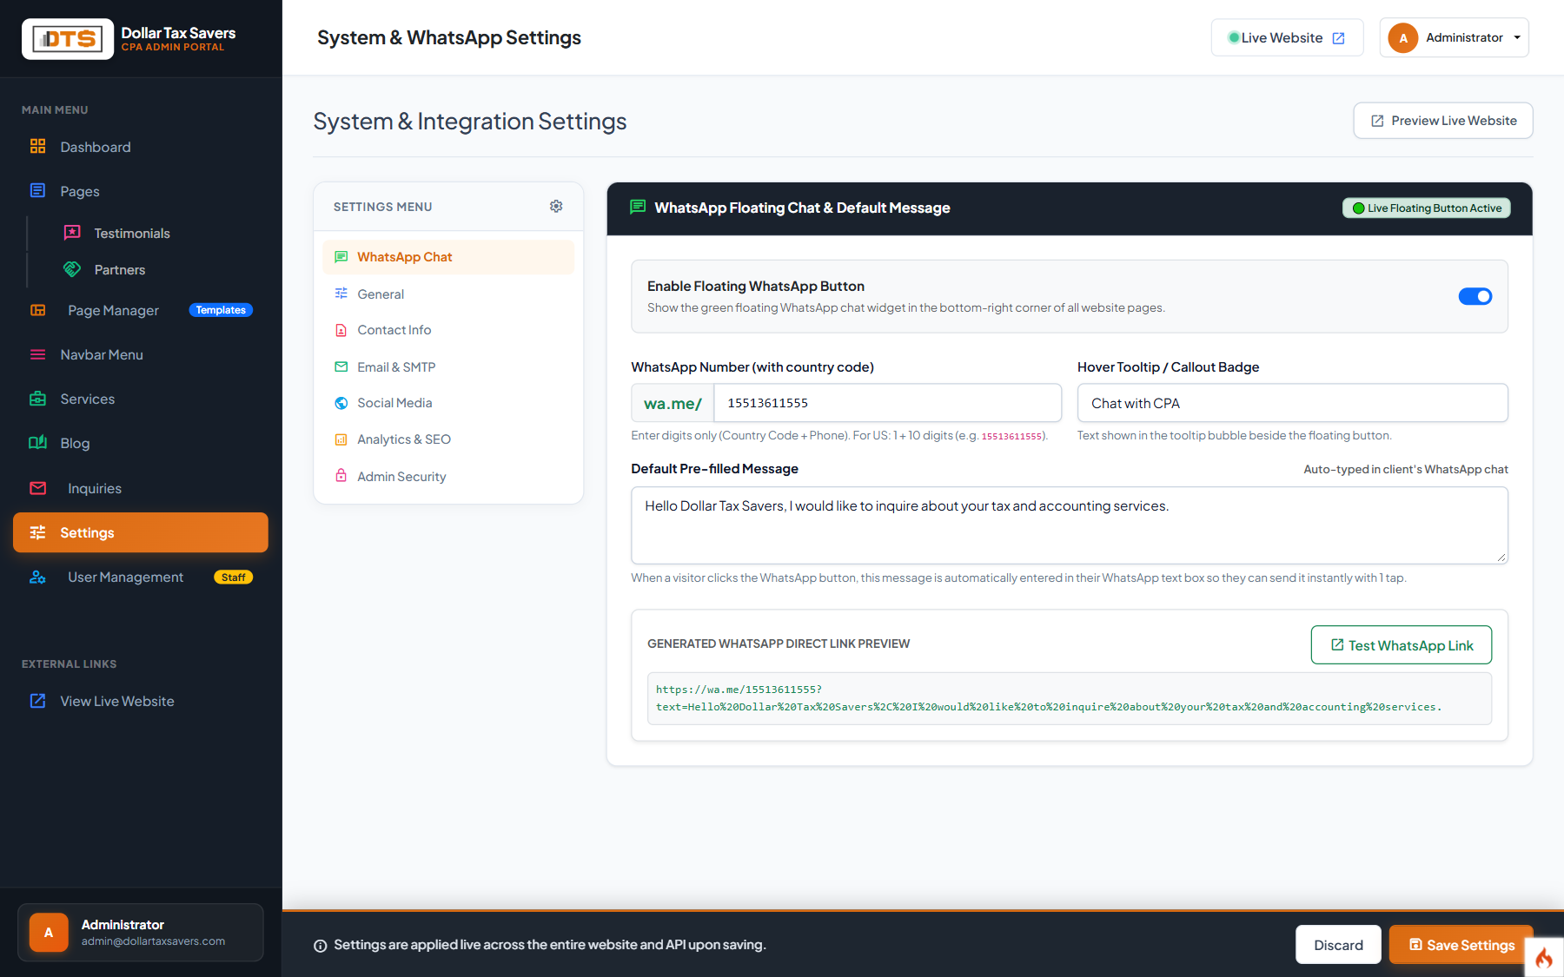Open General settings section
The width and height of the screenshot is (1564, 977).
pyautogui.click(x=448, y=294)
